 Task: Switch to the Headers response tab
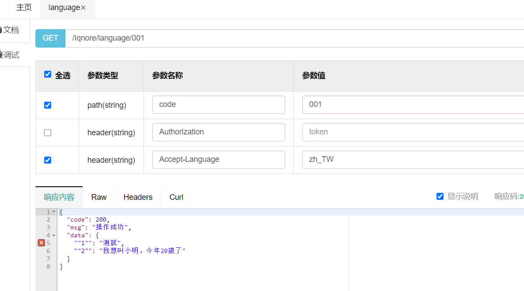[x=138, y=197]
